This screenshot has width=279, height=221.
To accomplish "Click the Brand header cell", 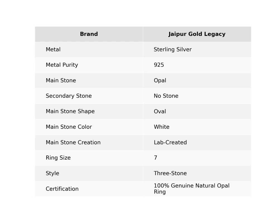I will [x=89, y=34].
